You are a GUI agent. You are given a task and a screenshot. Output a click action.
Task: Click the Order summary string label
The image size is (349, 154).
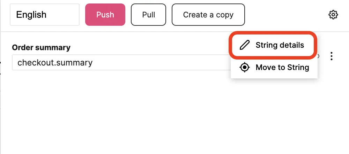(41, 47)
